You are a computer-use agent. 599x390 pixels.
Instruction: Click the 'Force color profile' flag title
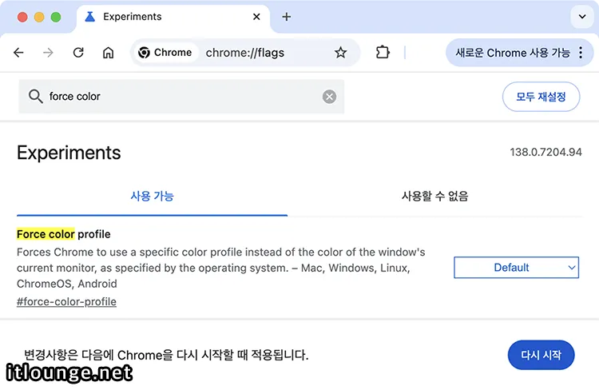[64, 234]
